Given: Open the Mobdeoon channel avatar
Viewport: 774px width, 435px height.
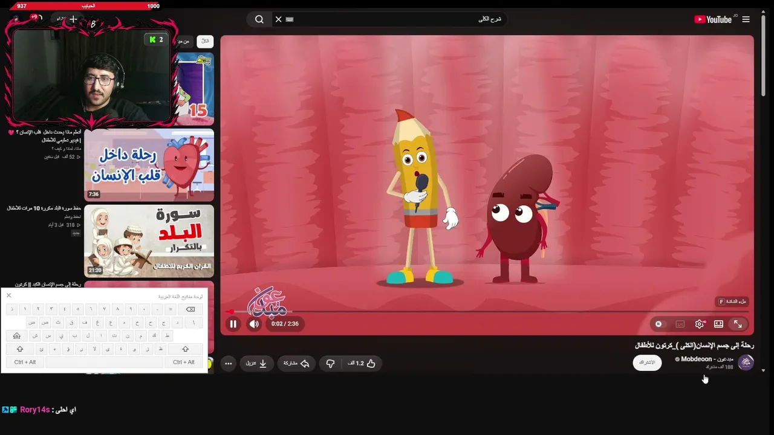Looking at the screenshot, I should [746, 362].
